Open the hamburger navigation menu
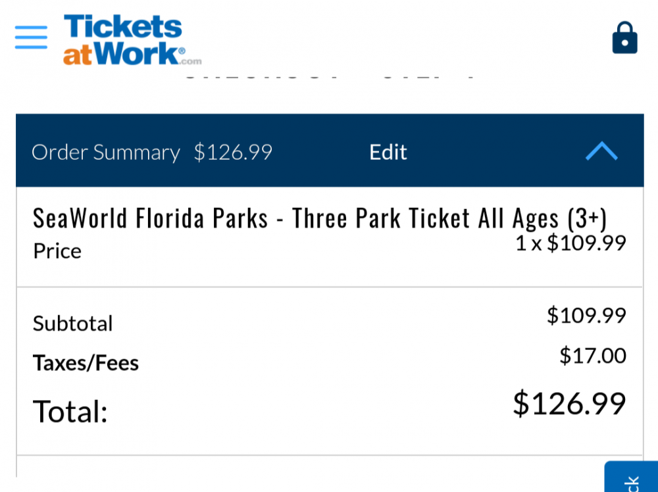Viewport: 658px width, 492px height. click(x=31, y=37)
